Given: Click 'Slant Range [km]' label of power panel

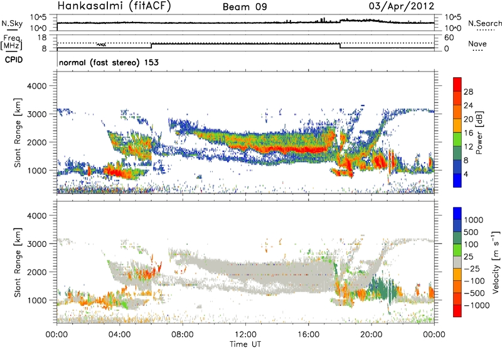Looking at the screenshot, I should (18, 133).
